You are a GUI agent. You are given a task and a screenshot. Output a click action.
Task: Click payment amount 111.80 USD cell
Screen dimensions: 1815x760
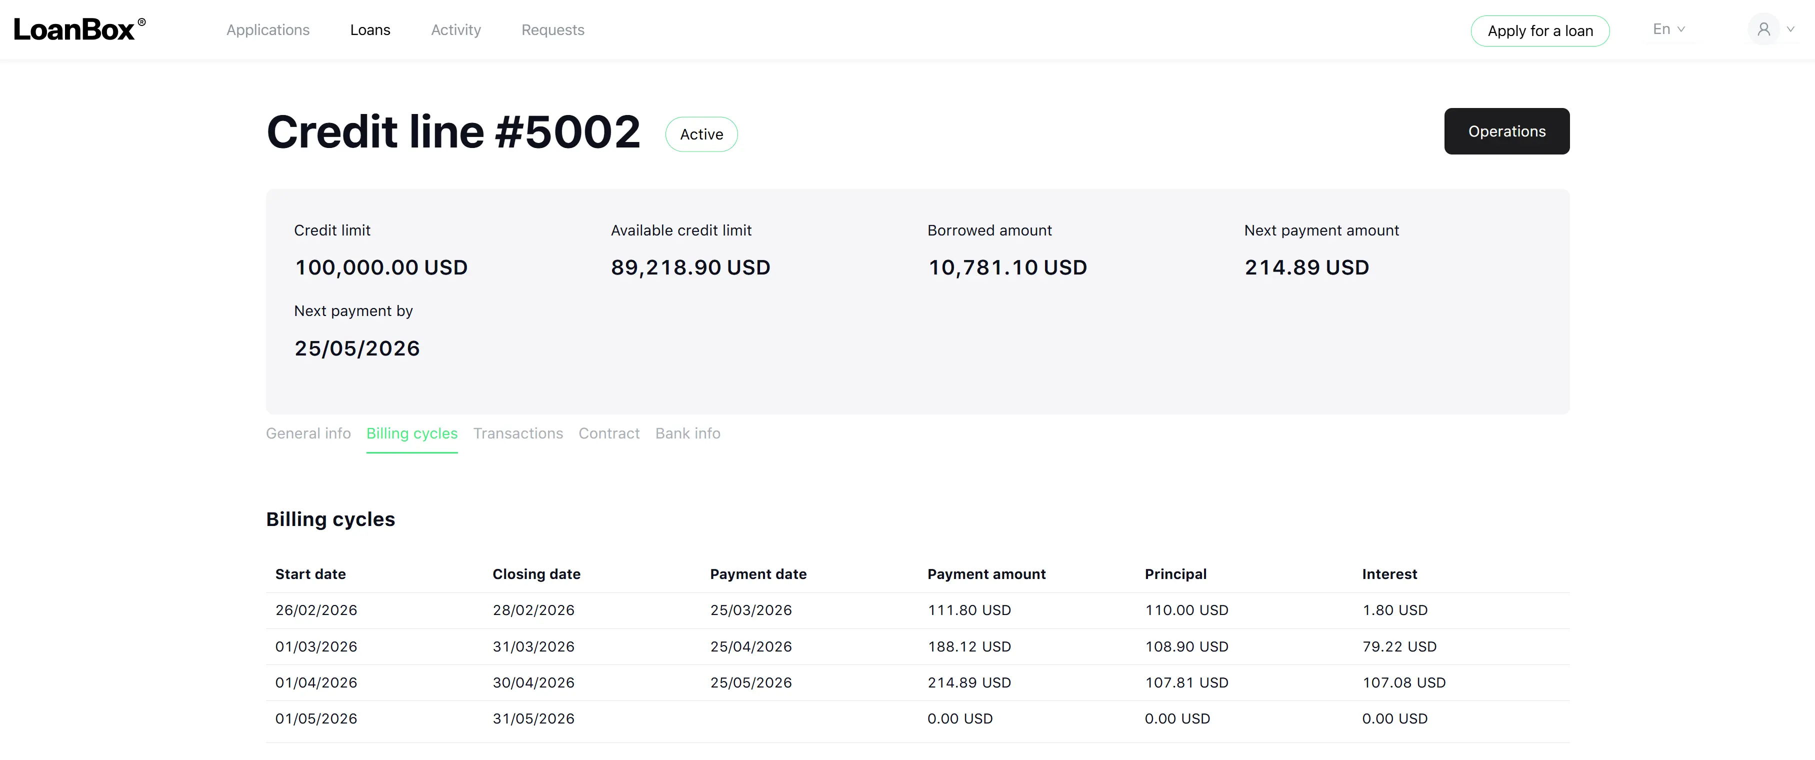click(969, 610)
